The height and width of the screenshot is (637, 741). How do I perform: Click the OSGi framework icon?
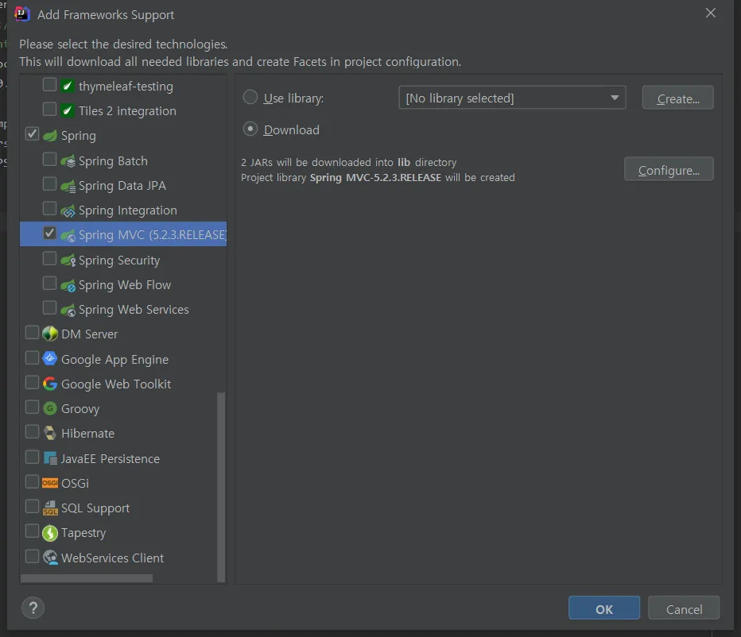click(50, 483)
